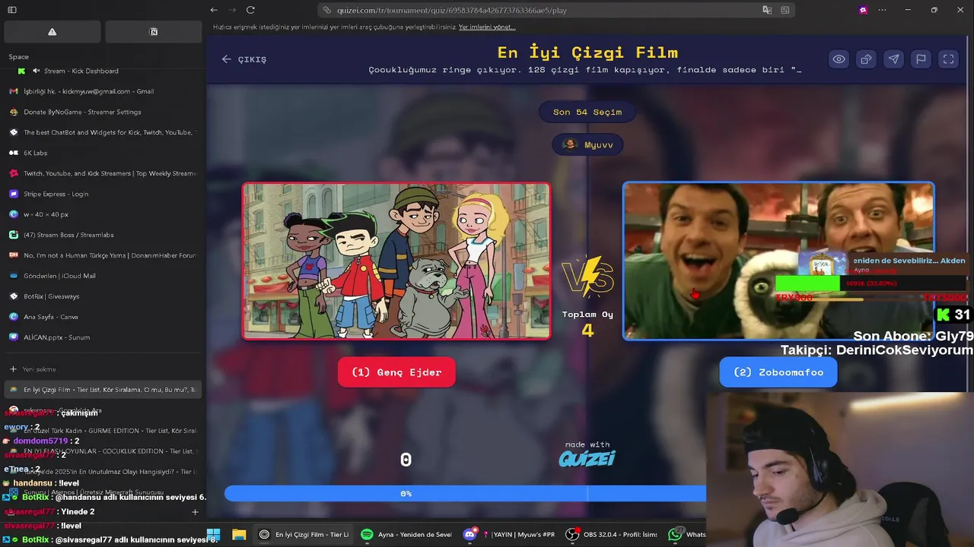974x547 pixels.
Task: Click the Myuvv user badge
Action: (587, 144)
